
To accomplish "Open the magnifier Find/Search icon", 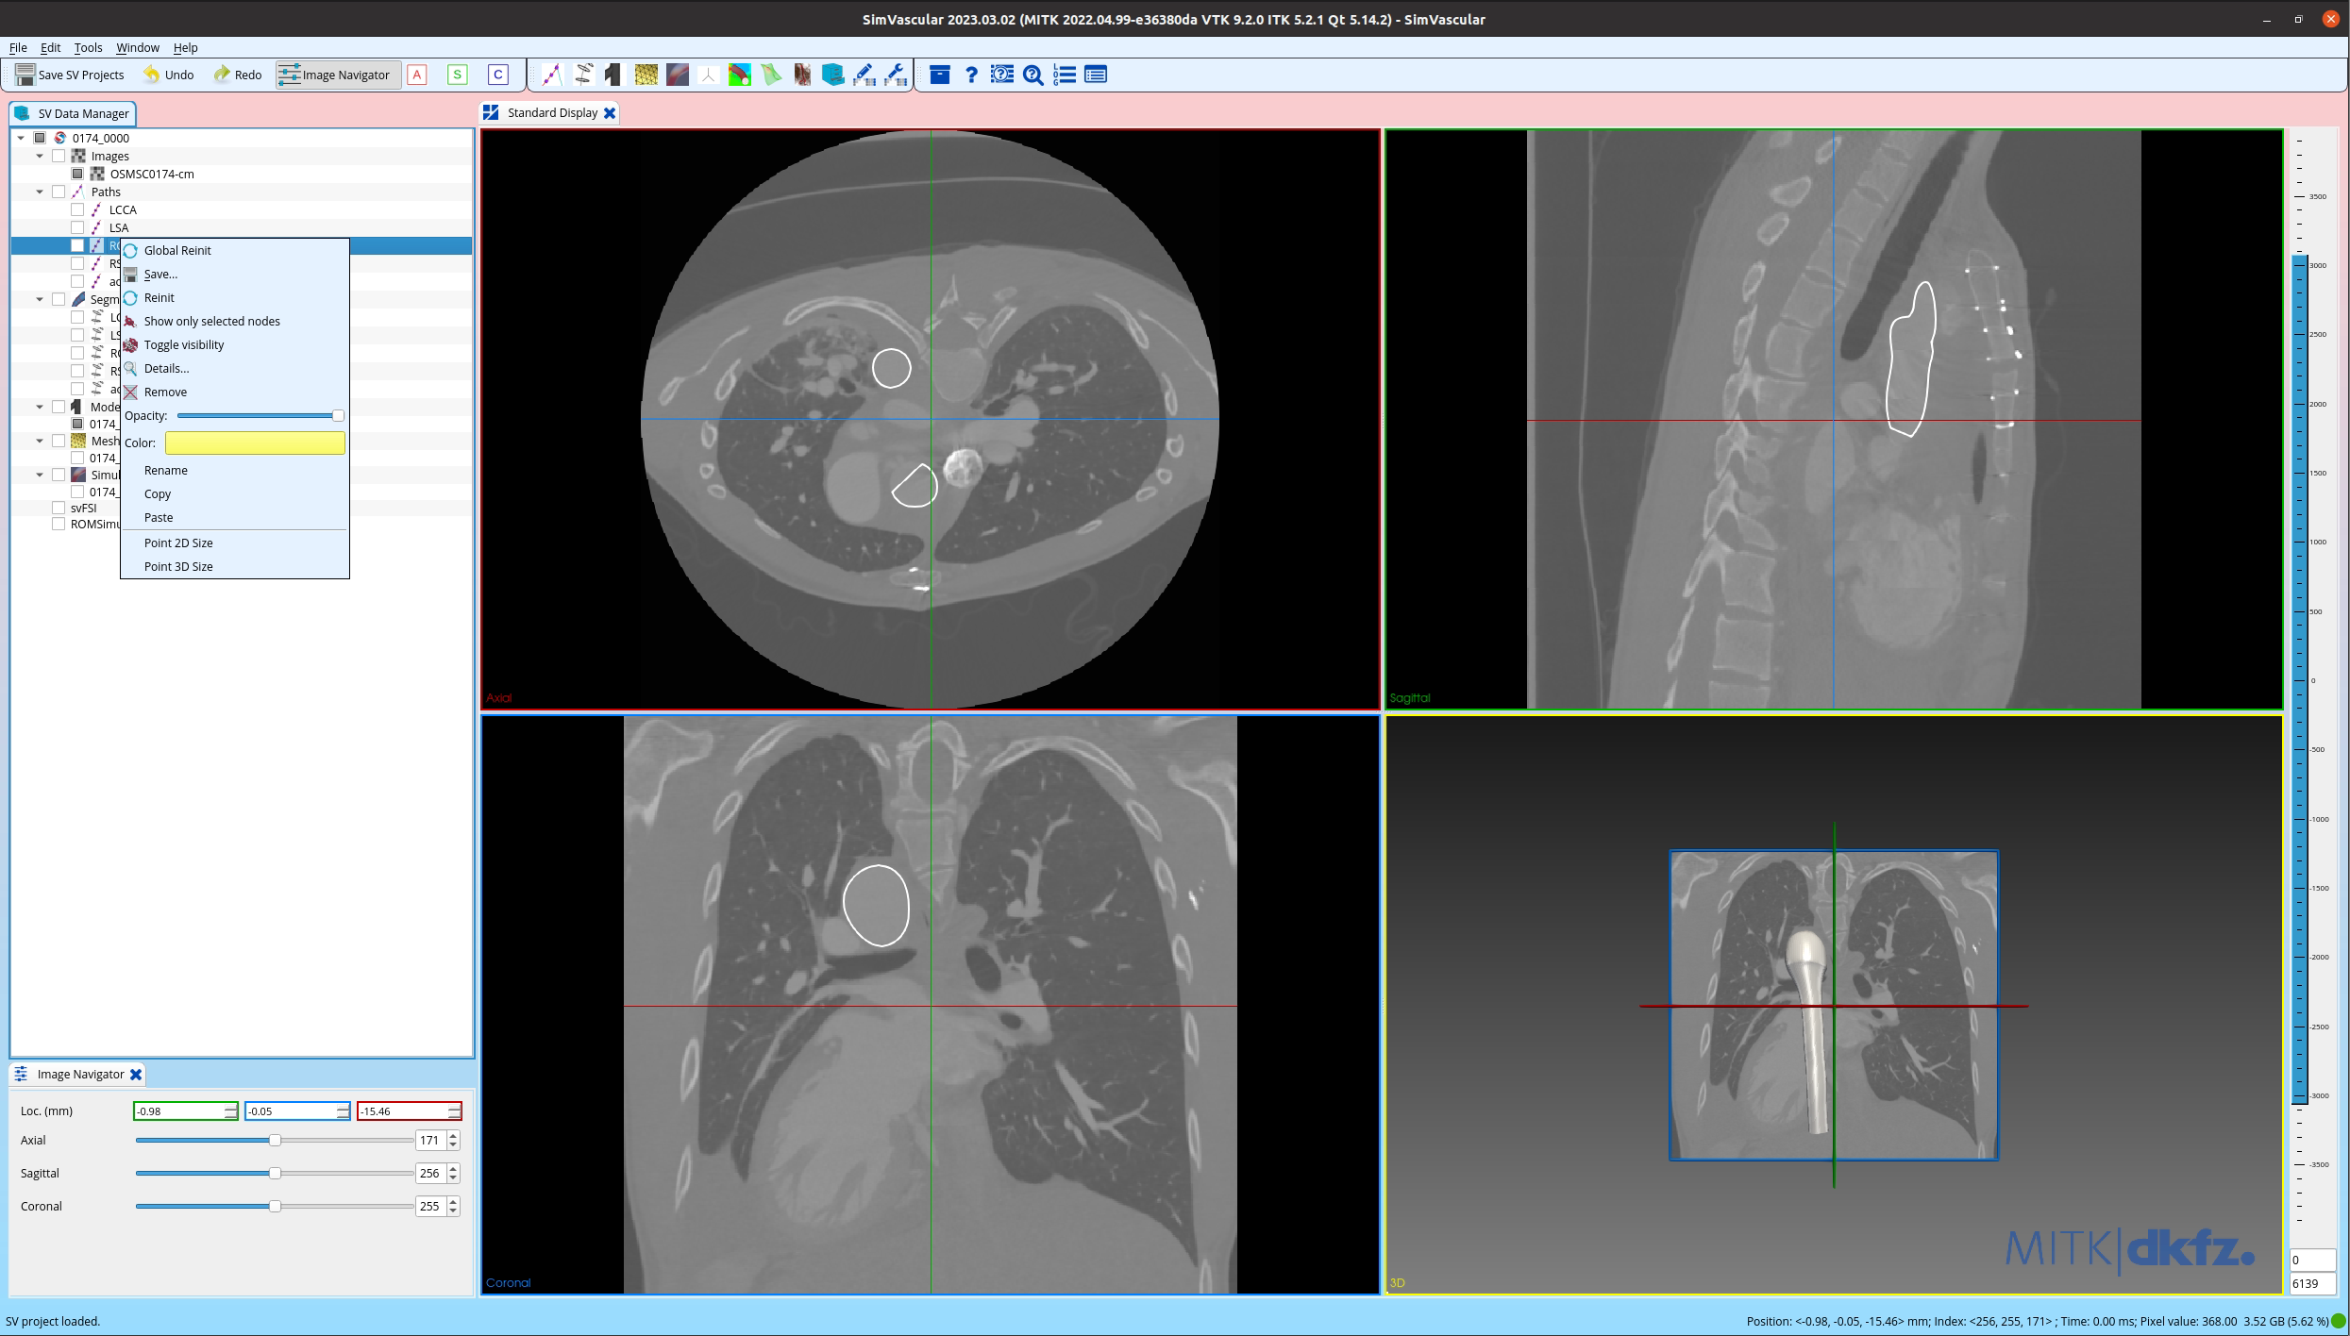I will coord(1033,75).
